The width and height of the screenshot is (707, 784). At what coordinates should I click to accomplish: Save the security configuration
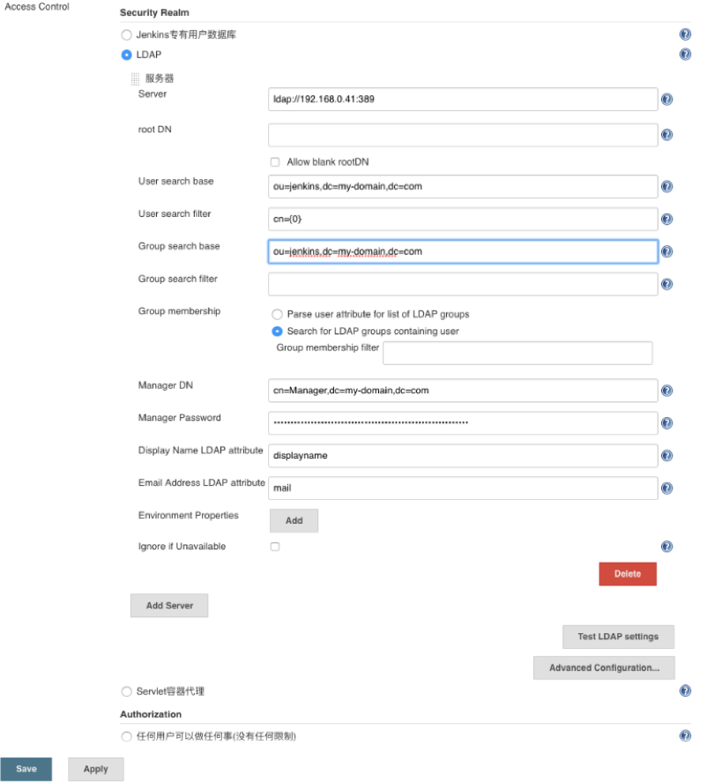(26, 769)
